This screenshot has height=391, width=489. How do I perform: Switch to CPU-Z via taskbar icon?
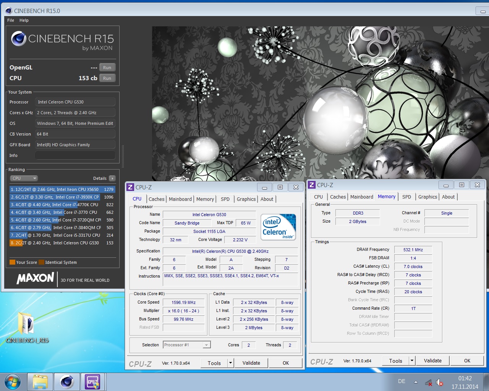(x=93, y=382)
